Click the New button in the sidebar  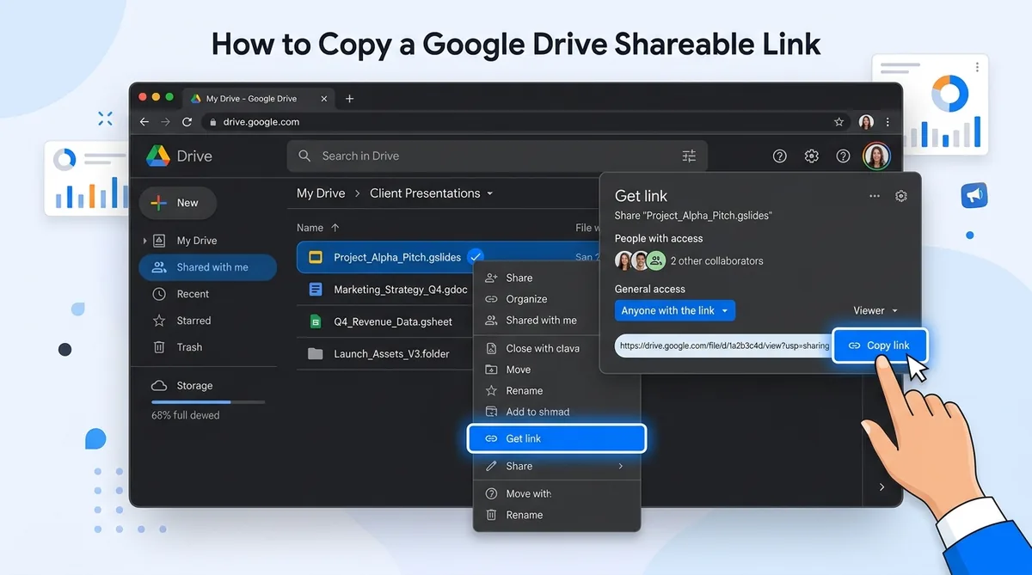click(177, 203)
